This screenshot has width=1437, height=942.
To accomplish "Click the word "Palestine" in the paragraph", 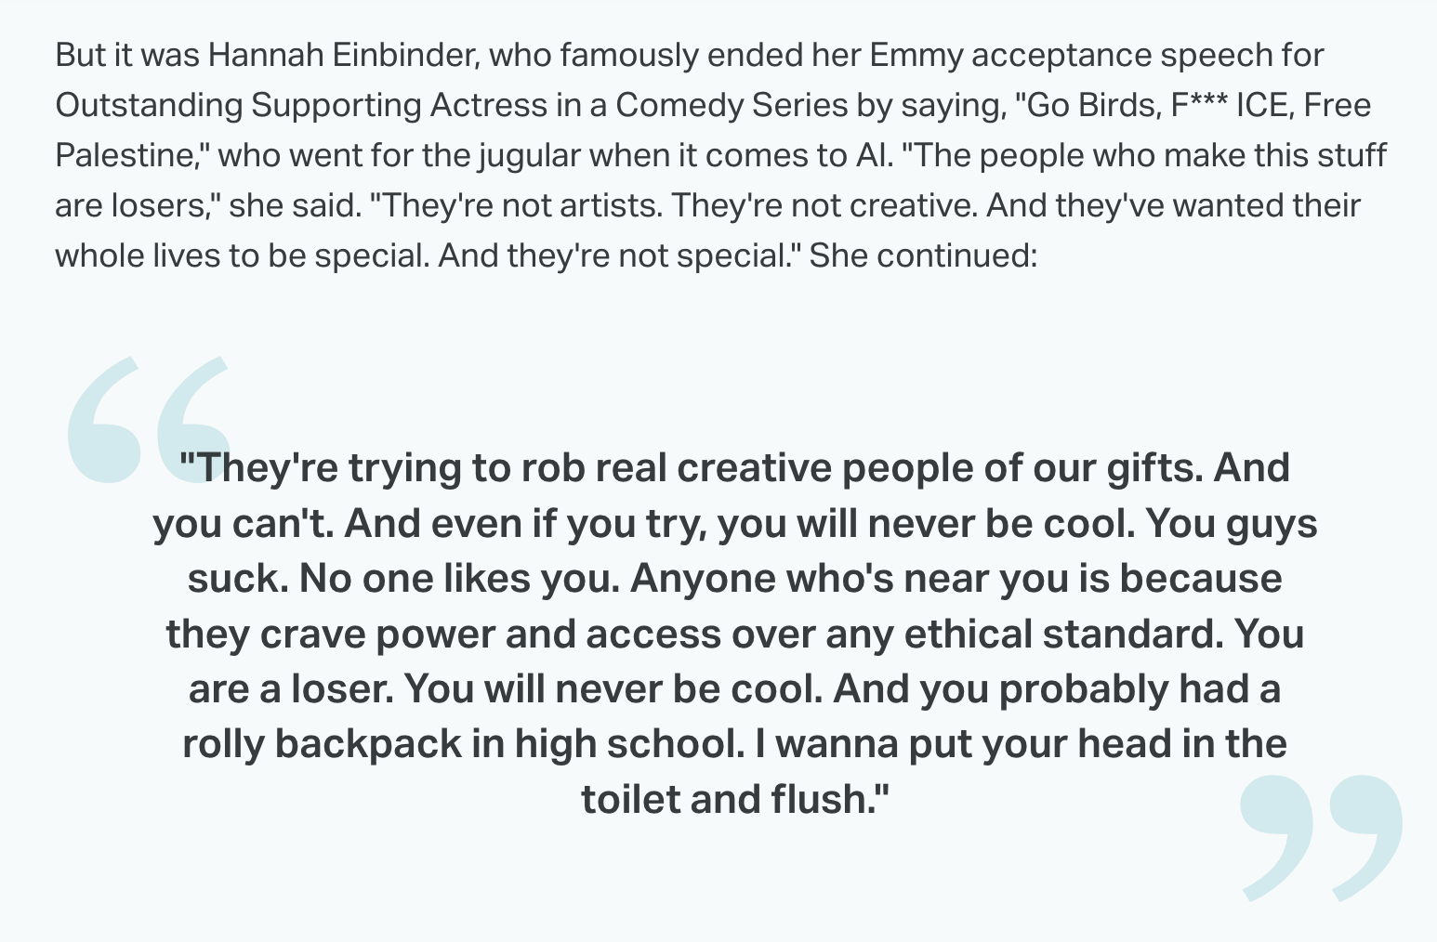I will [x=125, y=155].
